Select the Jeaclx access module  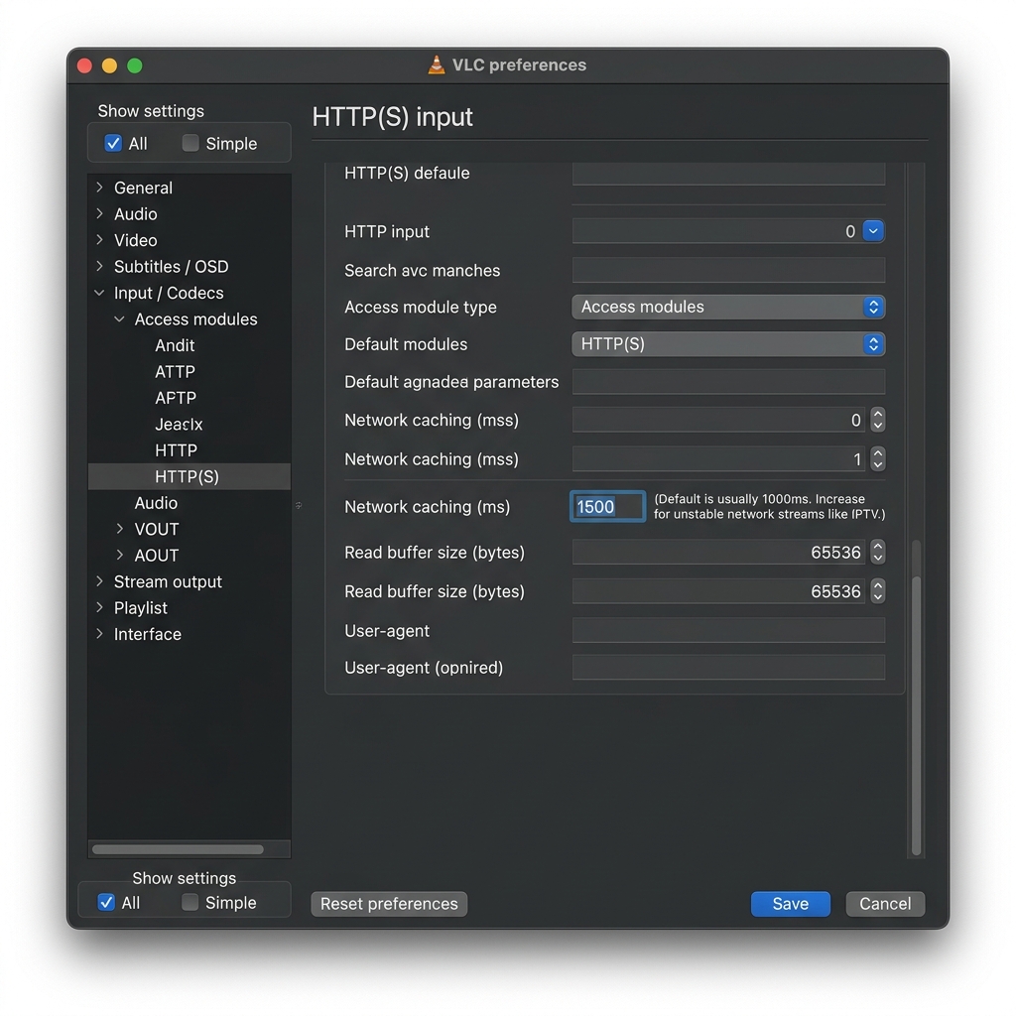point(179,424)
